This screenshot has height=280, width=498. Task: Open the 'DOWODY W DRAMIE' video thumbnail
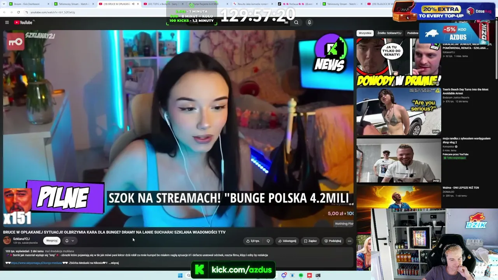coord(399,62)
